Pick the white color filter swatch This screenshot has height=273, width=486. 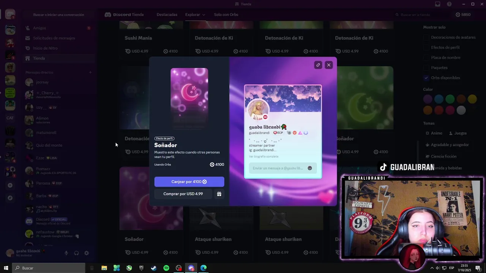[x=461, y=110]
